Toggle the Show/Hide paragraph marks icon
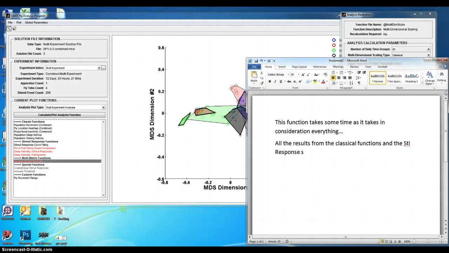449x253 pixels. tap(359, 83)
